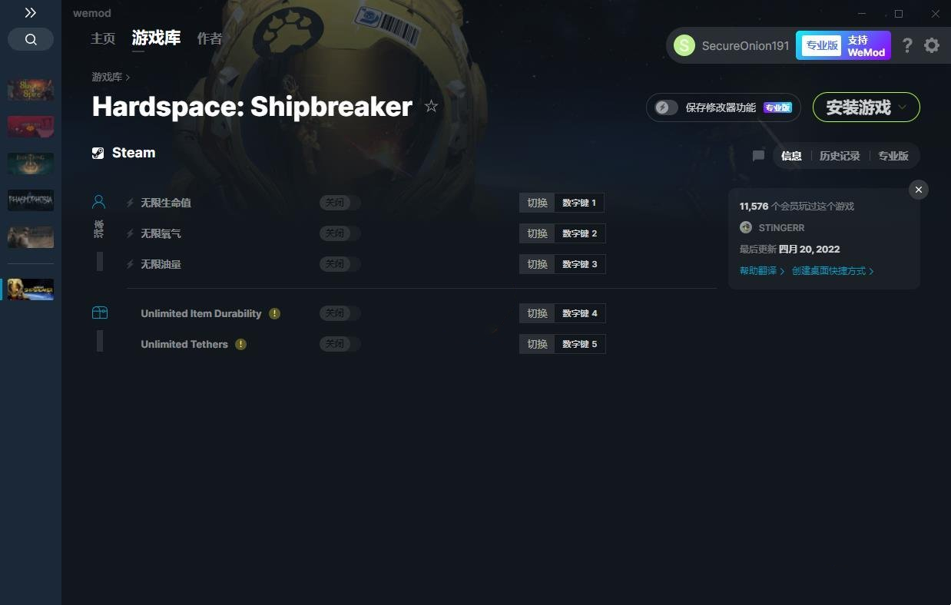Open search with magnifier icon

pos(31,39)
